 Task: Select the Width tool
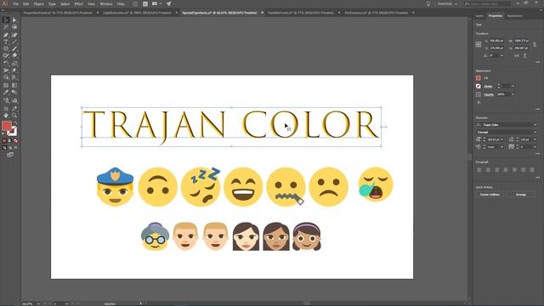(6, 71)
